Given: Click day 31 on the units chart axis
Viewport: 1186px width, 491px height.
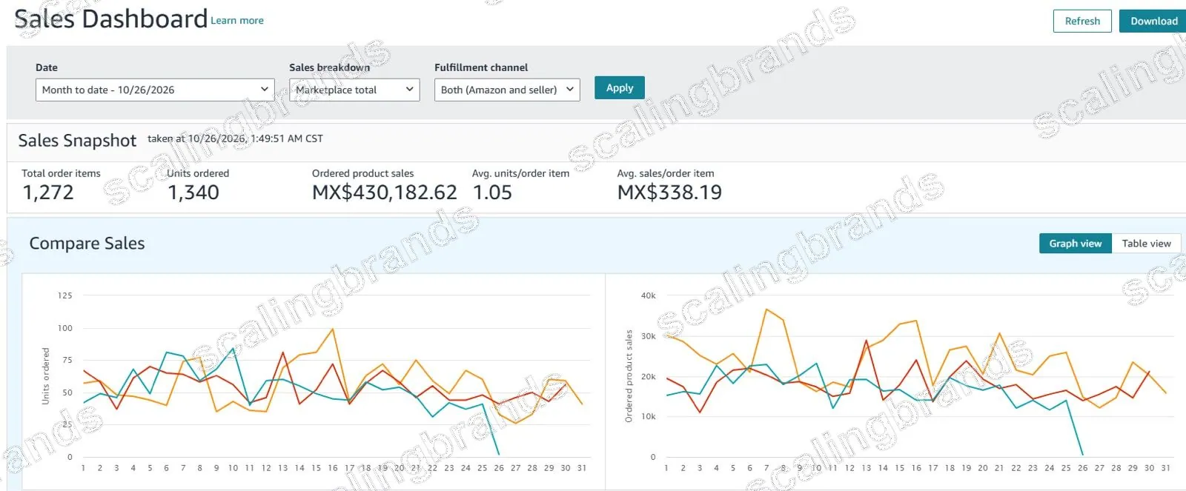Looking at the screenshot, I should (582, 468).
